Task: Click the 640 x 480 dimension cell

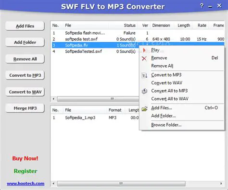Action: (161, 39)
